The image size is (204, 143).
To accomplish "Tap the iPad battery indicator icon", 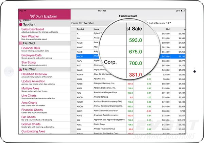I will pyautogui.click(x=183, y=11).
